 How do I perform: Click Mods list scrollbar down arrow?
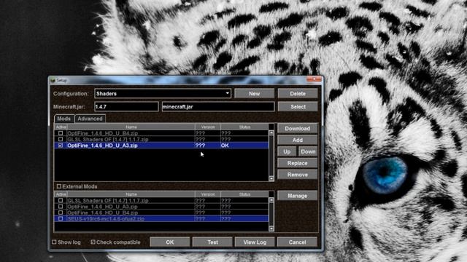tap(271, 178)
